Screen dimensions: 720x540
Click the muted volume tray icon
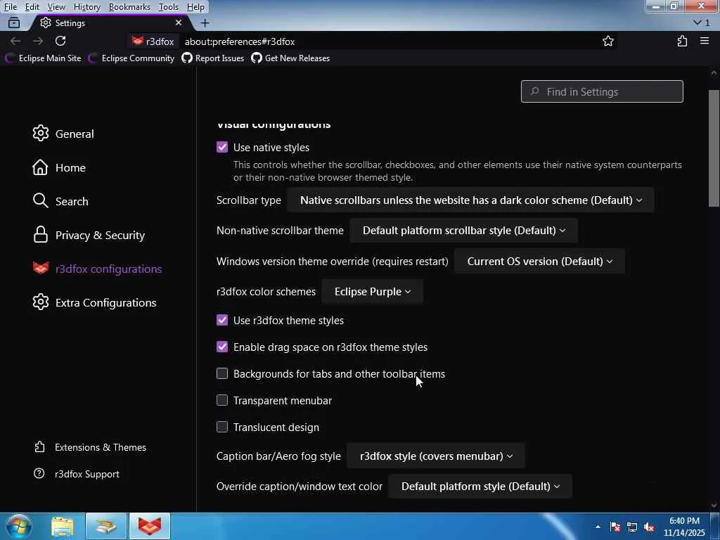[649, 527]
